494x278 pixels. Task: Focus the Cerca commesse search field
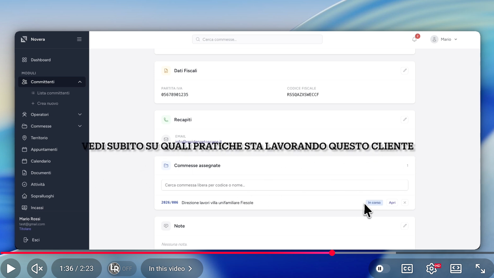click(257, 39)
